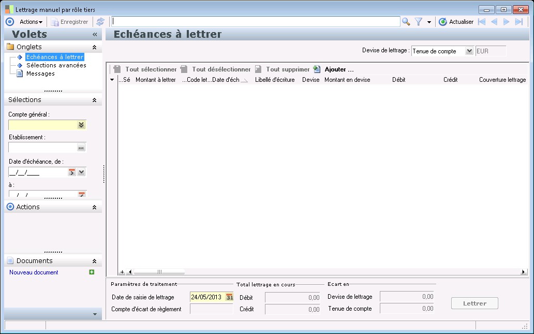Click the refresh arrows icon beside Enregistrer

(x=100, y=22)
